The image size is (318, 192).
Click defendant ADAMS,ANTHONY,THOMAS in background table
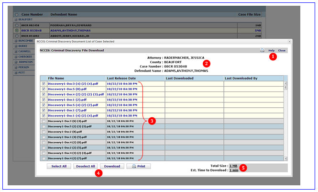click(70, 31)
